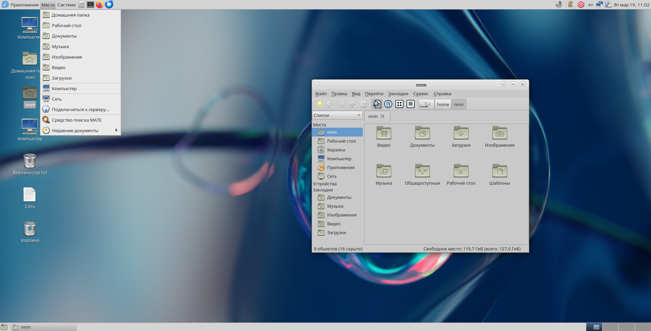Select Корзина in the sidebar places
651x331 pixels.
tap(336, 150)
